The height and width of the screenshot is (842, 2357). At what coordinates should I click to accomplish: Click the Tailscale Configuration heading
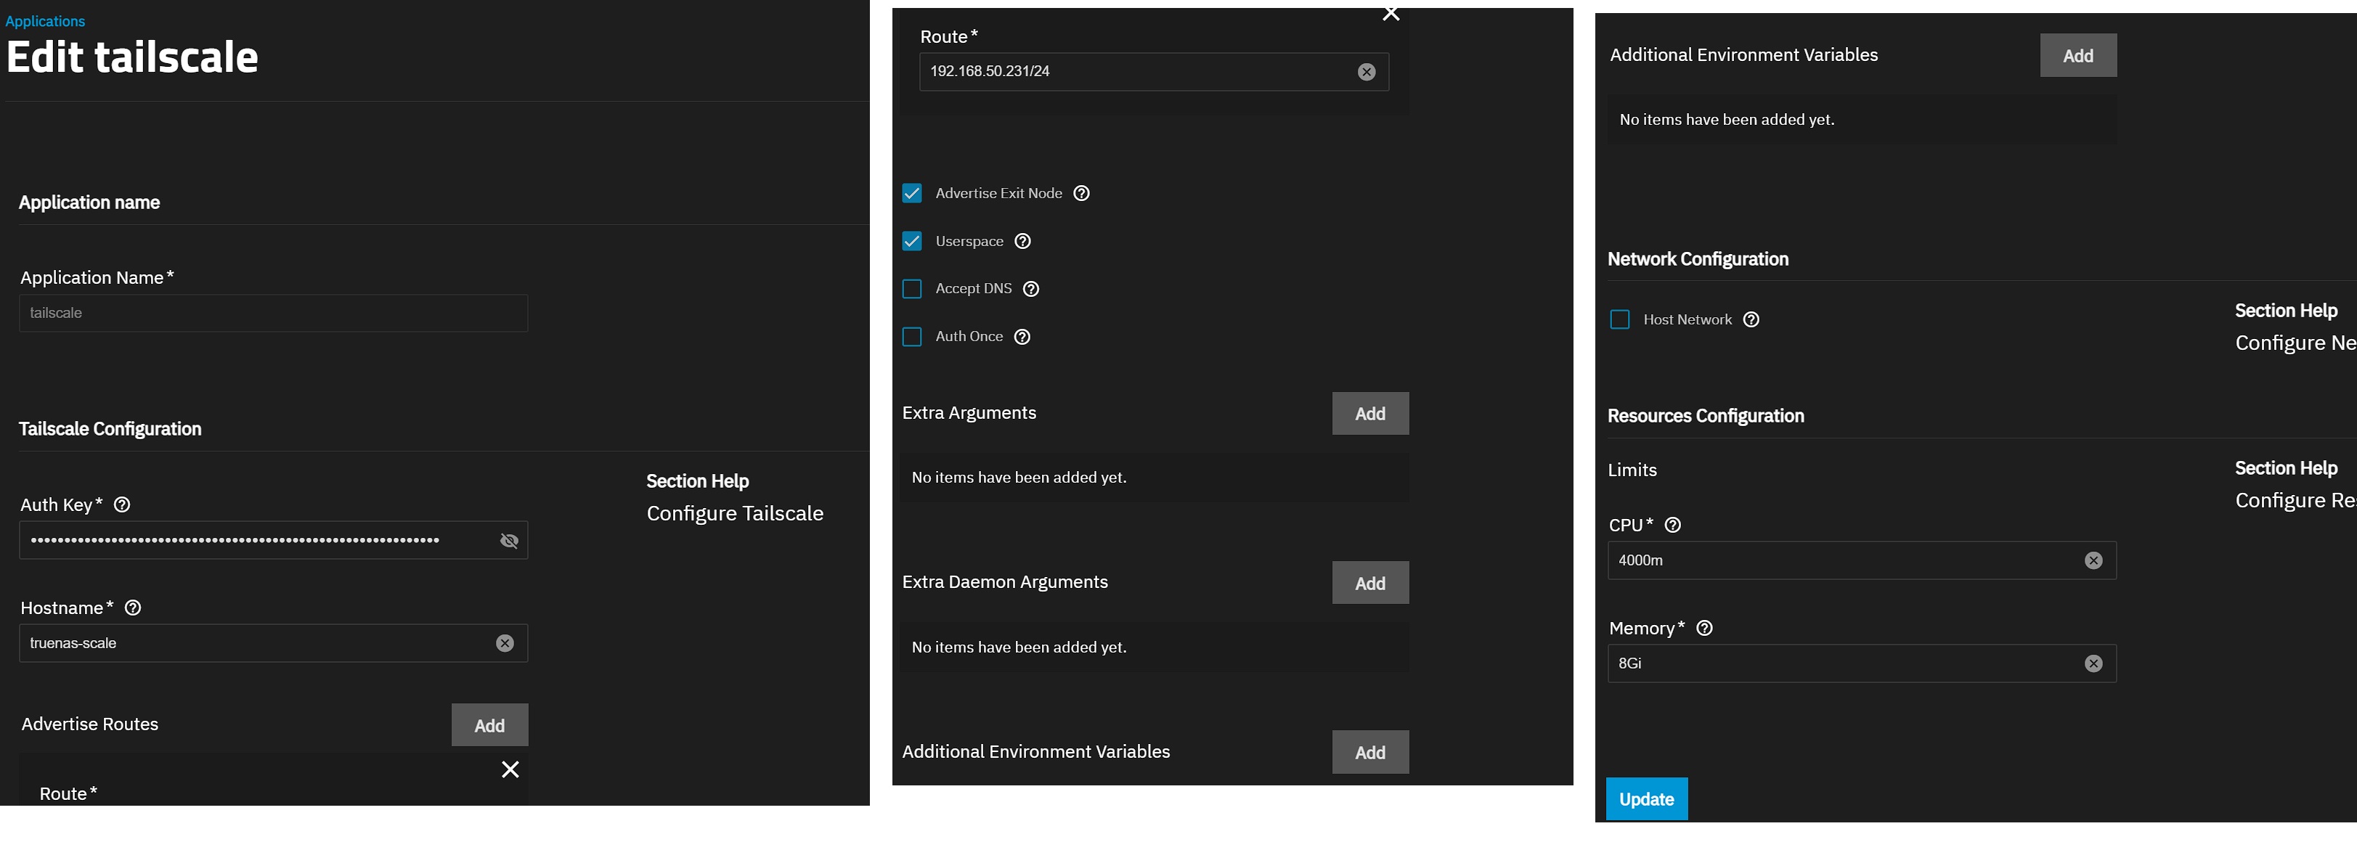click(110, 429)
